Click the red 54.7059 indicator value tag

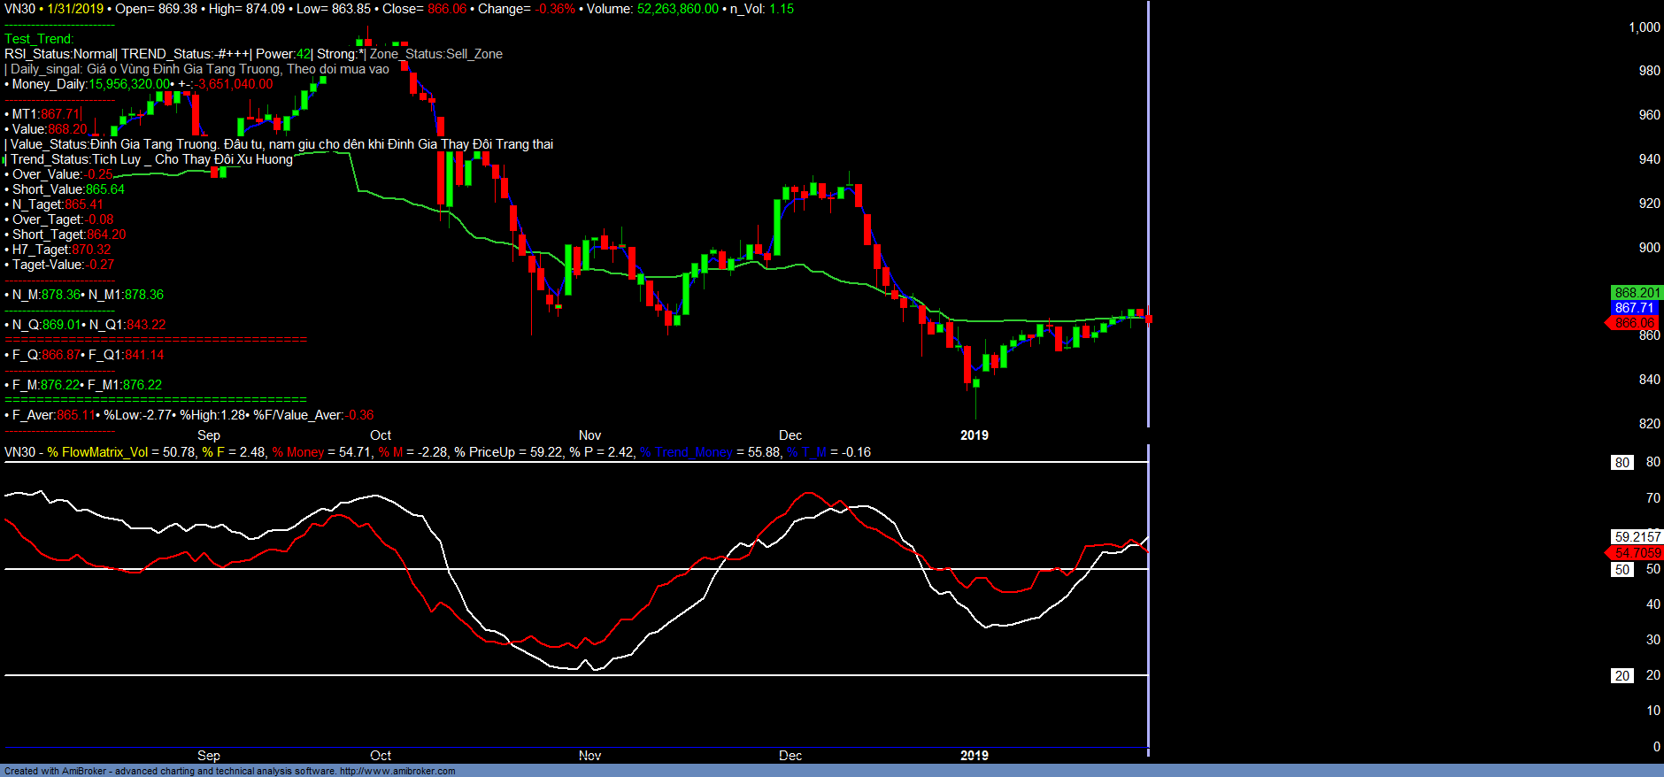pyautogui.click(x=1637, y=553)
